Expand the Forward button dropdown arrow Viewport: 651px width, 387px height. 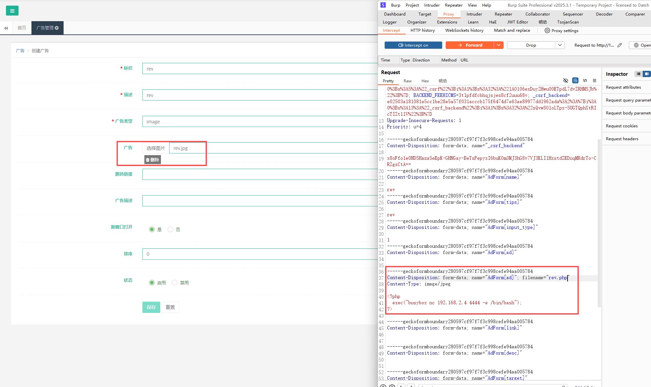pyautogui.click(x=498, y=45)
